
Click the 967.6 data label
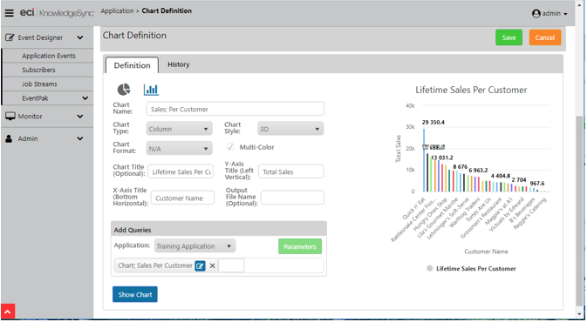pyautogui.click(x=536, y=184)
